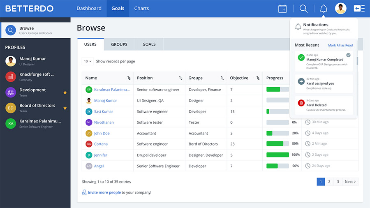Toggle the favorite star for Board of Directors
The height and width of the screenshot is (208, 370).
(x=65, y=108)
